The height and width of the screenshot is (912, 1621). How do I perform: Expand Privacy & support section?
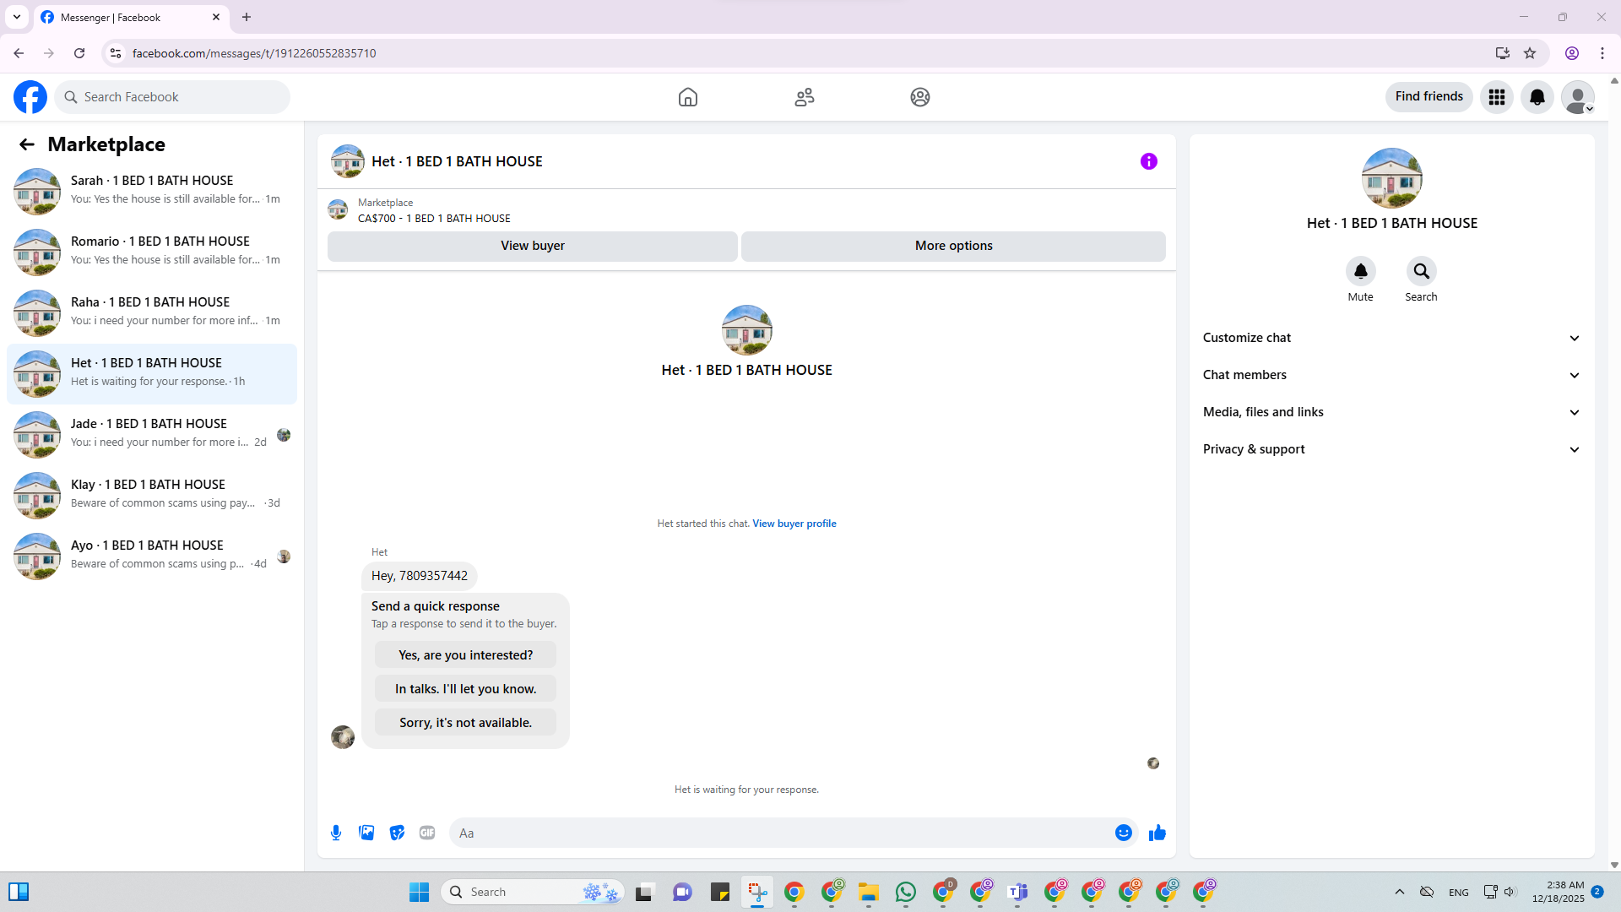click(x=1391, y=449)
